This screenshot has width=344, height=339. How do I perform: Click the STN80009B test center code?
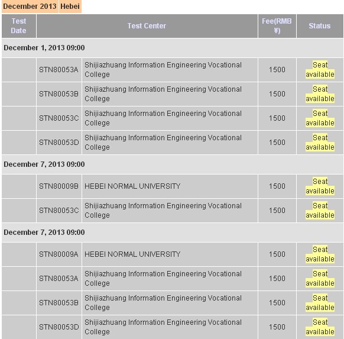point(59,186)
